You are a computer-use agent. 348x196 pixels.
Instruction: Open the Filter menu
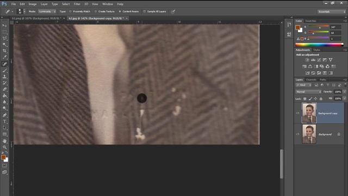point(77,4)
